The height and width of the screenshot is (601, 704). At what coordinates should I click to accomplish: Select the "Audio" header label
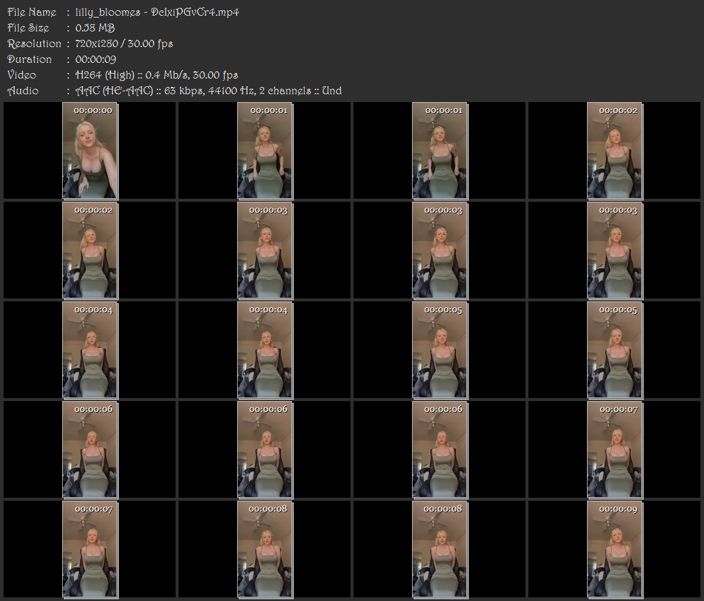tap(23, 91)
